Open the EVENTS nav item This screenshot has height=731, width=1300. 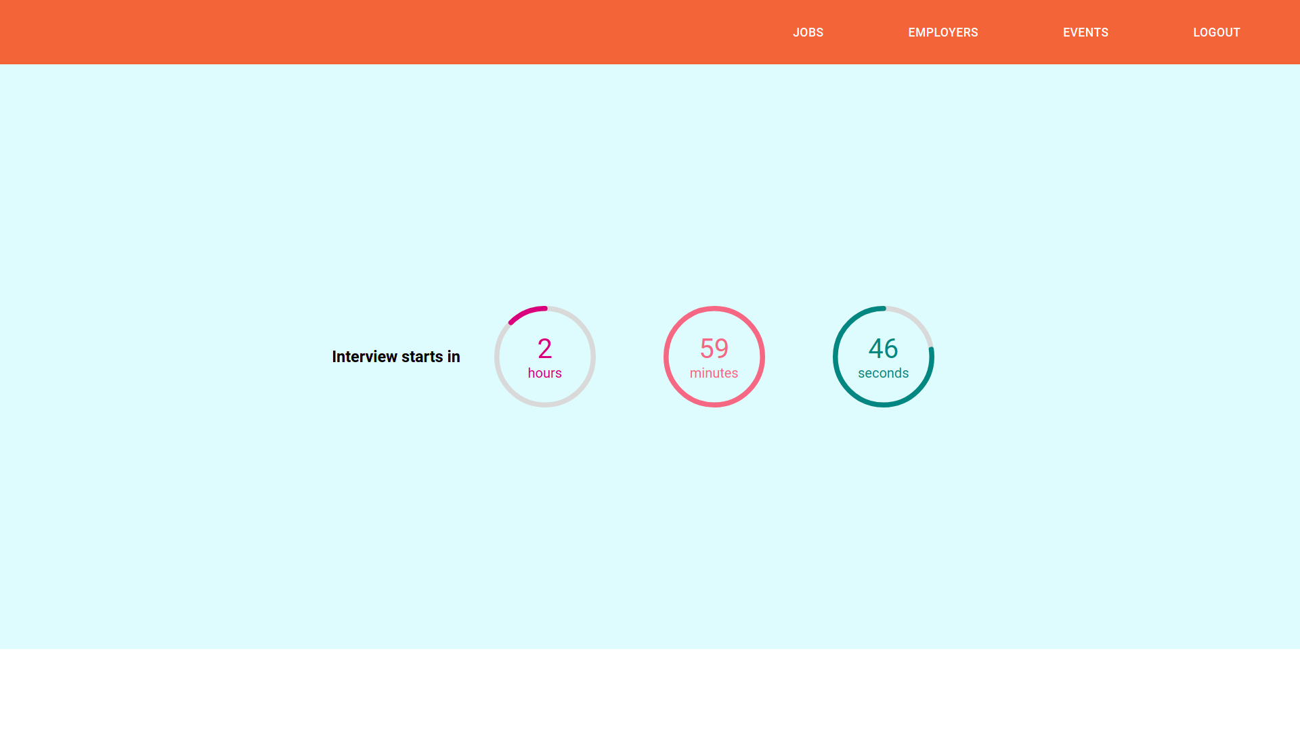[1085, 32]
